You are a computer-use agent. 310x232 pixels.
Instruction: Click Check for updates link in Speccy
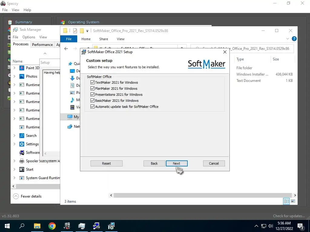tap(289, 216)
